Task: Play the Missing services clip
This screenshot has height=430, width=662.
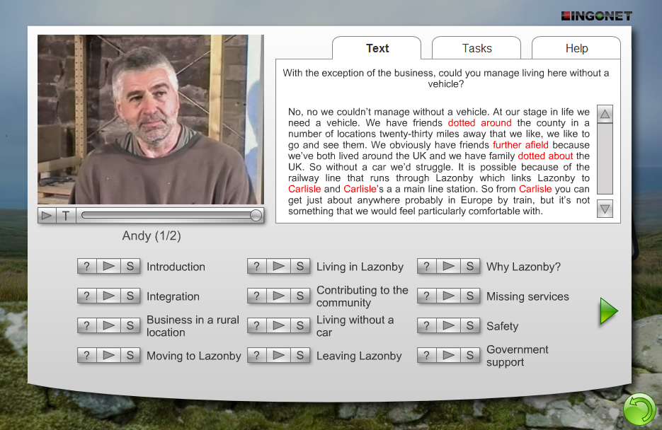Action: tap(448, 296)
